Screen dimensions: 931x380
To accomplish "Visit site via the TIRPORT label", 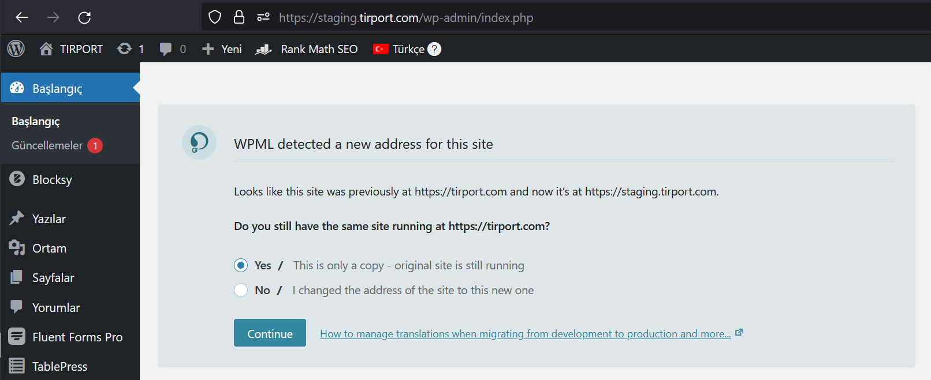I will (81, 49).
